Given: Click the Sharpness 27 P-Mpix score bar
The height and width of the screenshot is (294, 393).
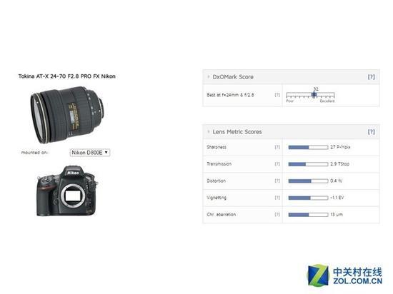Looking at the screenshot, I should pos(308,148).
